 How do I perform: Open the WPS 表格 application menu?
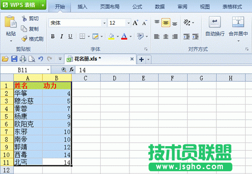tap(23, 5)
